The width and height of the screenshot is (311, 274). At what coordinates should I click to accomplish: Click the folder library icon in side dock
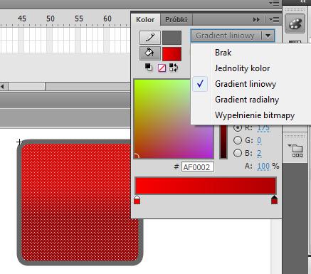(295, 150)
